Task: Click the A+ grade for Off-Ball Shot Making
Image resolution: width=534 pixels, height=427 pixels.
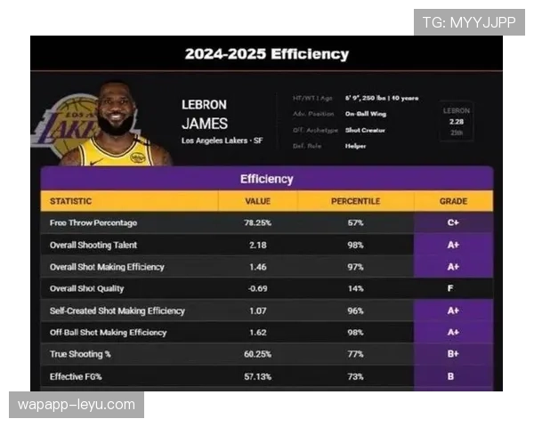Action: (x=453, y=332)
